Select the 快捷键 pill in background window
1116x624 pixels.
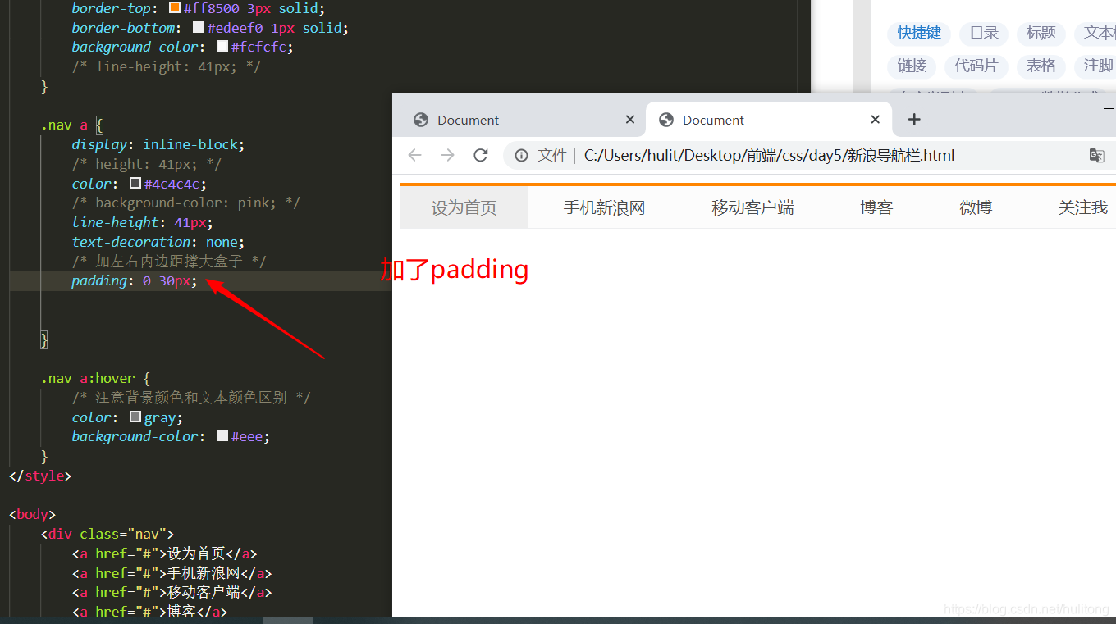click(919, 33)
